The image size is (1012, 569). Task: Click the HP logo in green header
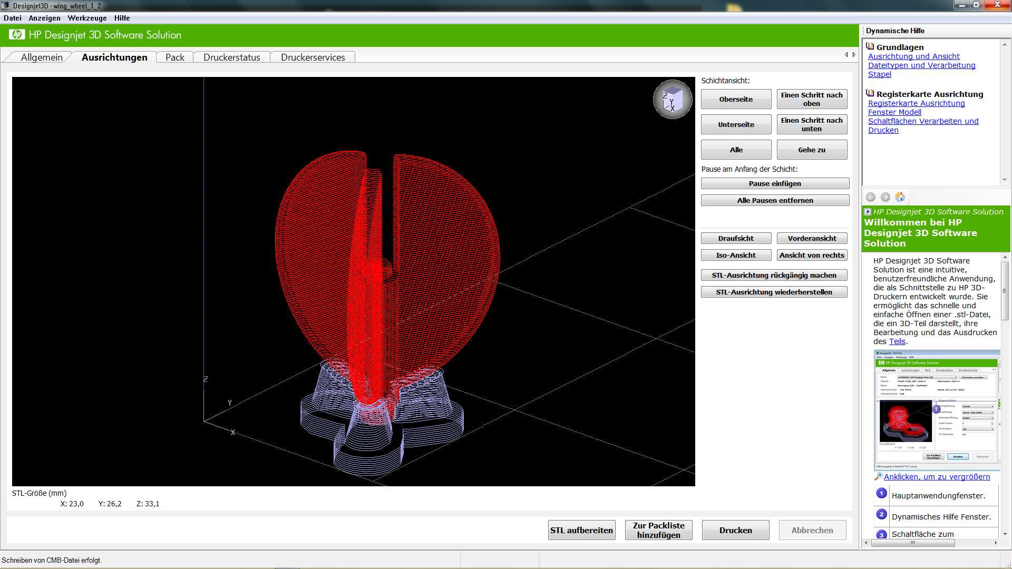click(x=17, y=35)
